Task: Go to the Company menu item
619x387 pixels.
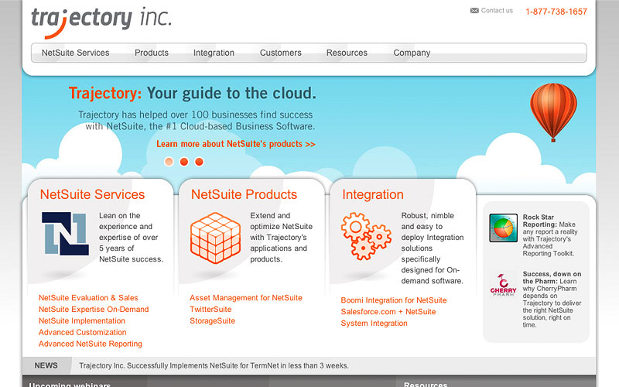Action: [412, 53]
